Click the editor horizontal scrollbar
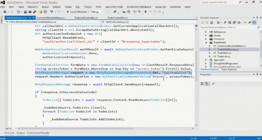The height and width of the screenshot is (140, 262). coord(77,129)
